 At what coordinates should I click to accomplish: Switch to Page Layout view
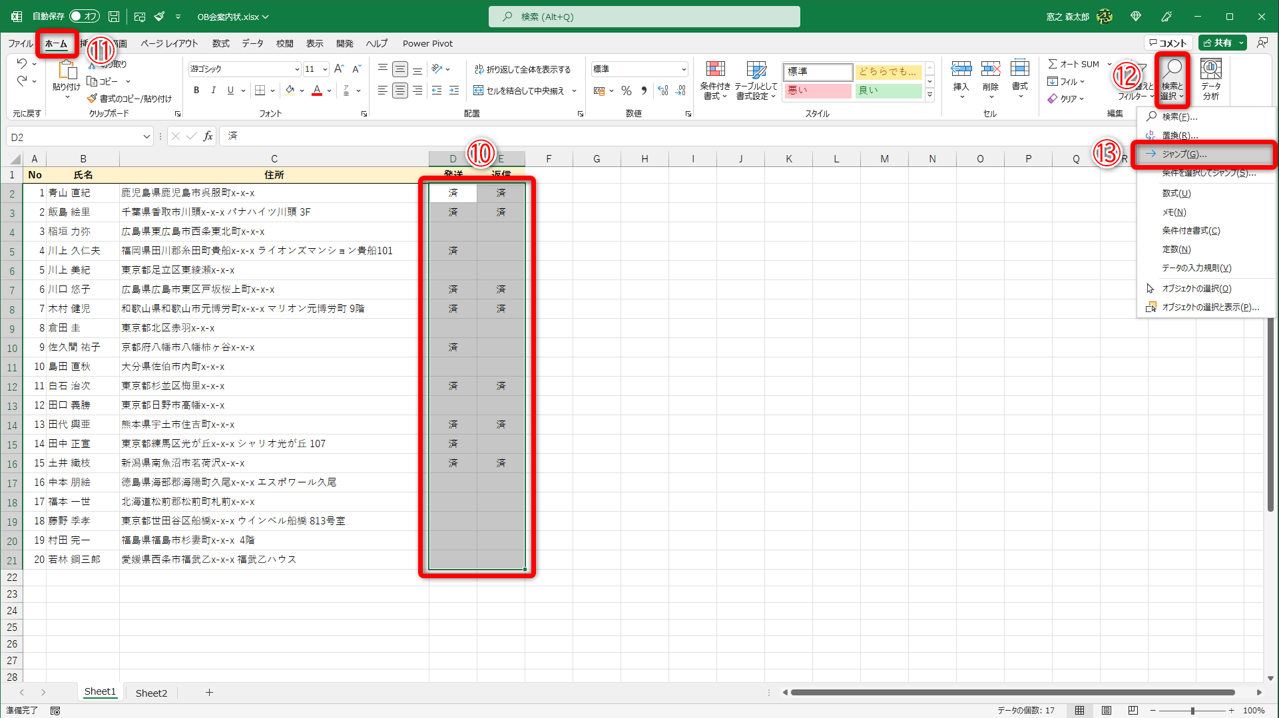pyautogui.click(x=1107, y=710)
